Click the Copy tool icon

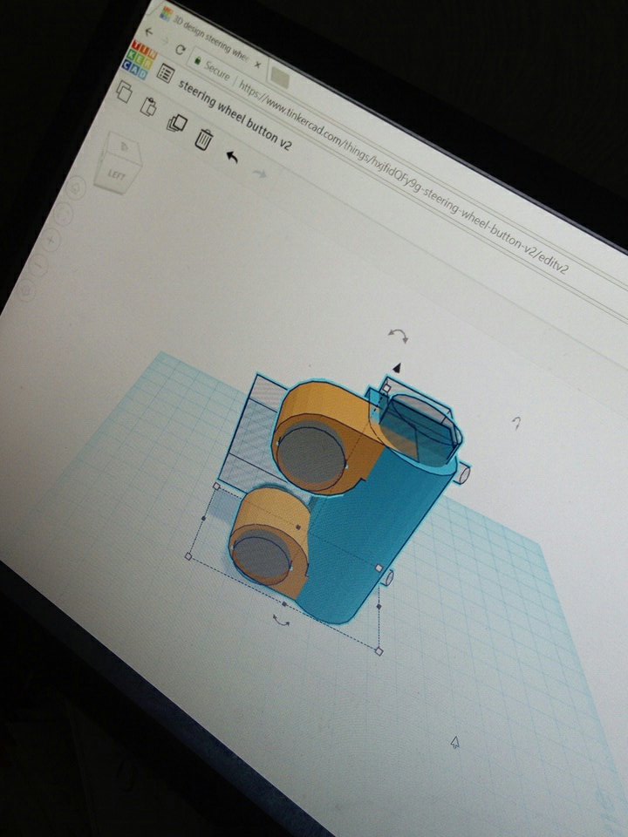(x=124, y=92)
